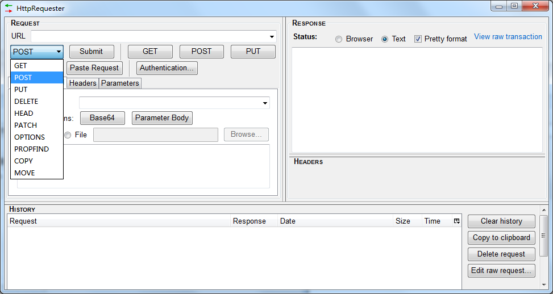Expand the URL dropdown arrow

tap(272, 37)
